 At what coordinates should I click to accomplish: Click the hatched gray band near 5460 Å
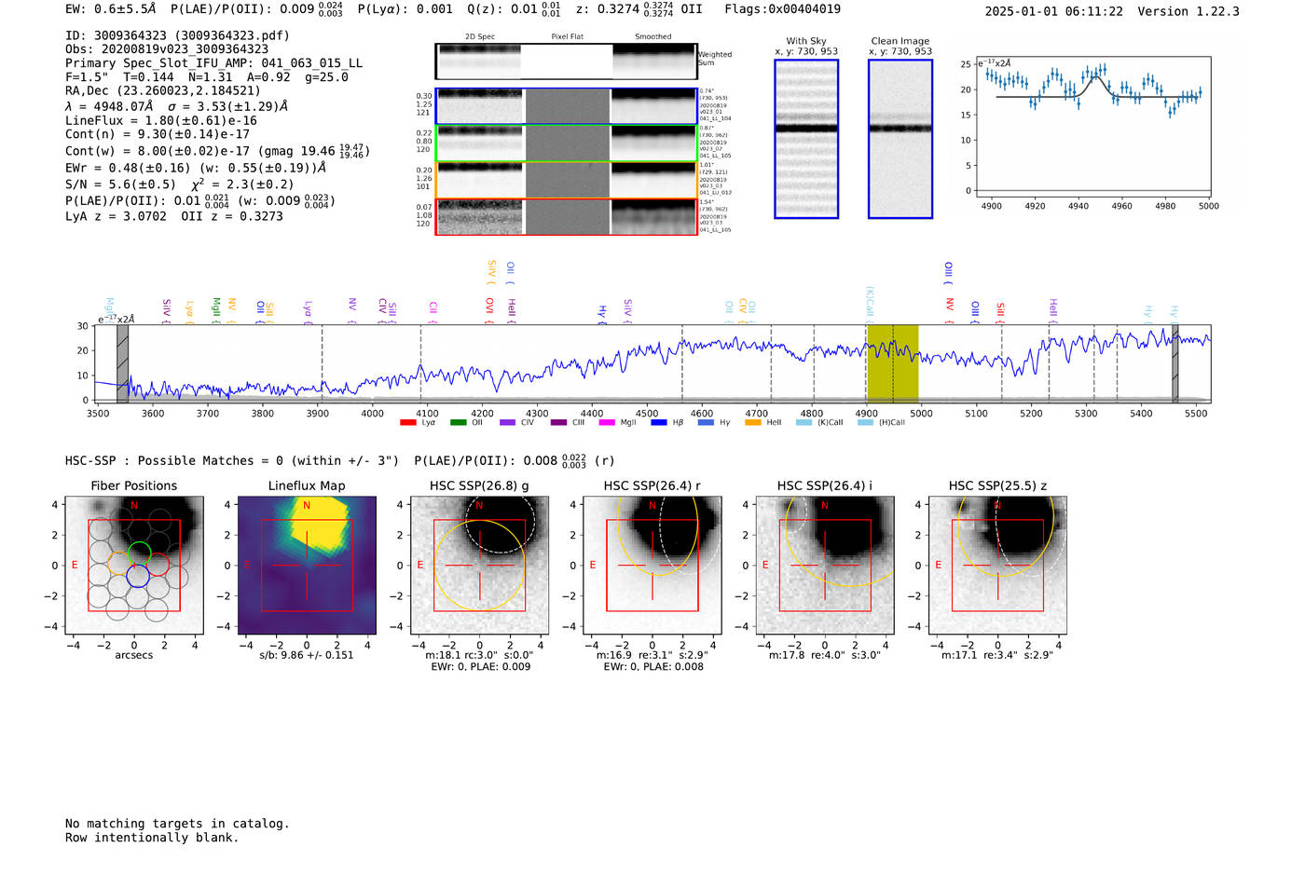pyautogui.click(x=1175, y=363)
